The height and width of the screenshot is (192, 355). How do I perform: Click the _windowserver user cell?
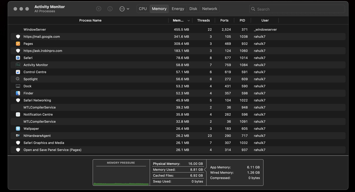click(265, 29)
